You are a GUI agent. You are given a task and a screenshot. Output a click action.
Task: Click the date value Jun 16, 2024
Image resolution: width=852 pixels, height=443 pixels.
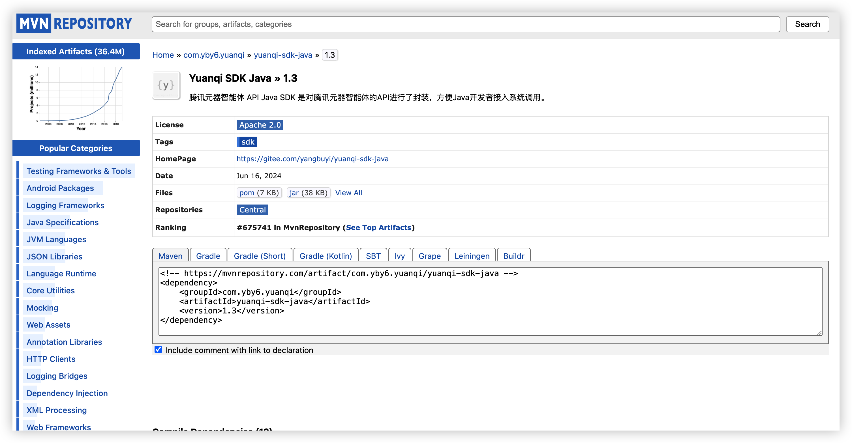point(259,176)
